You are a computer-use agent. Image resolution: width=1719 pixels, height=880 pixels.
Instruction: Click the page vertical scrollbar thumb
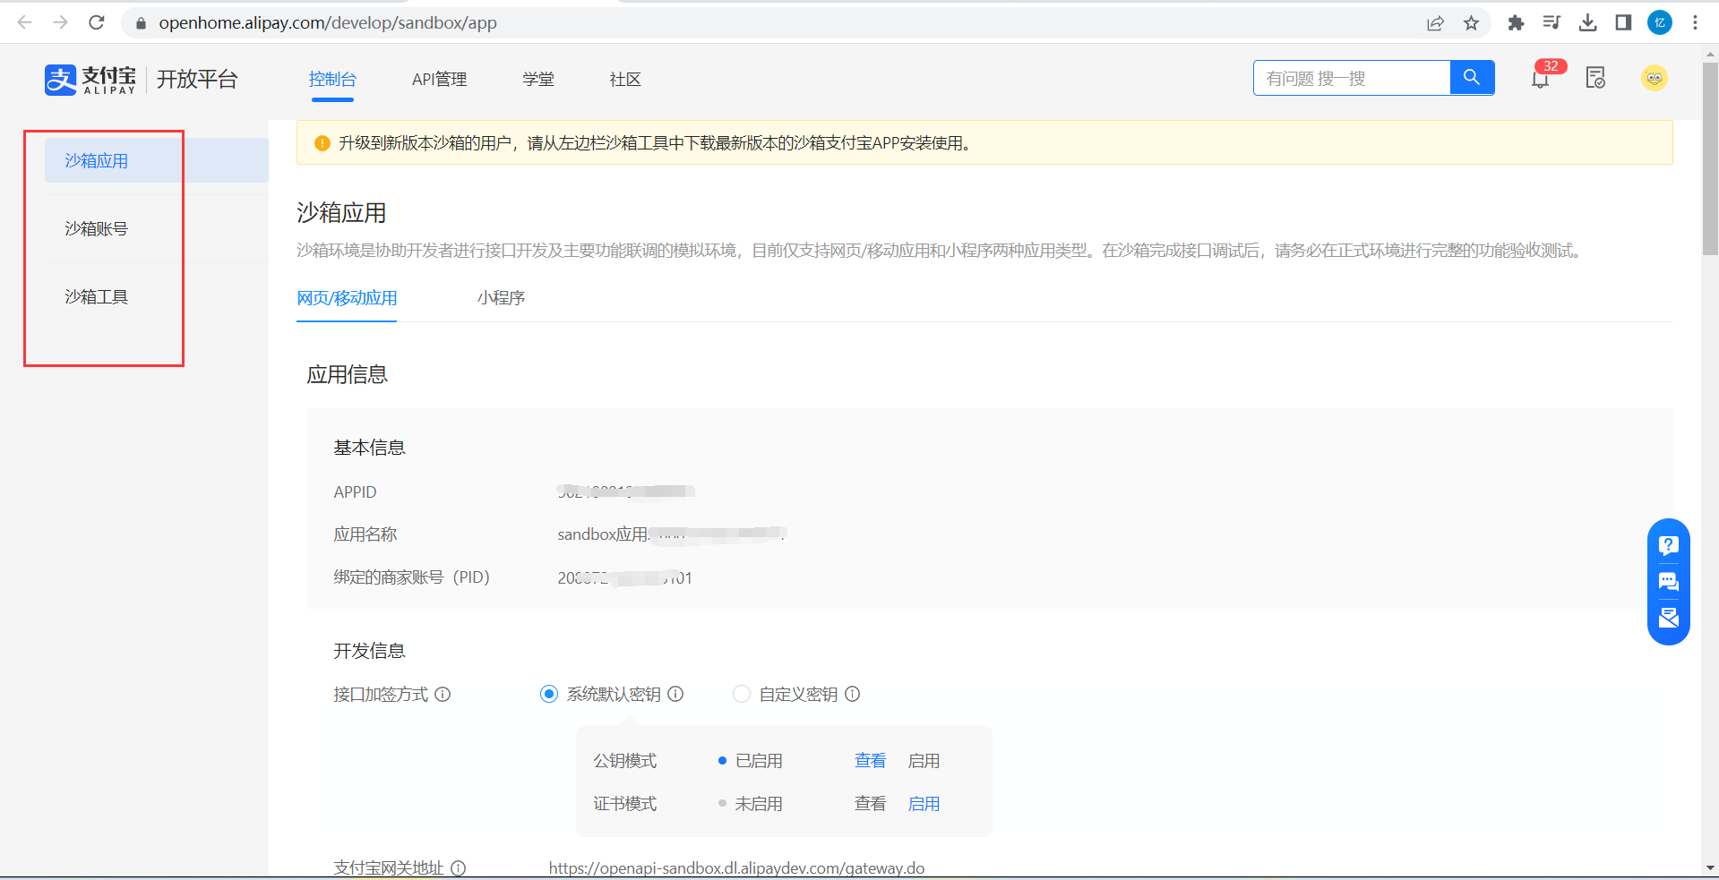tap(1710, 158)
